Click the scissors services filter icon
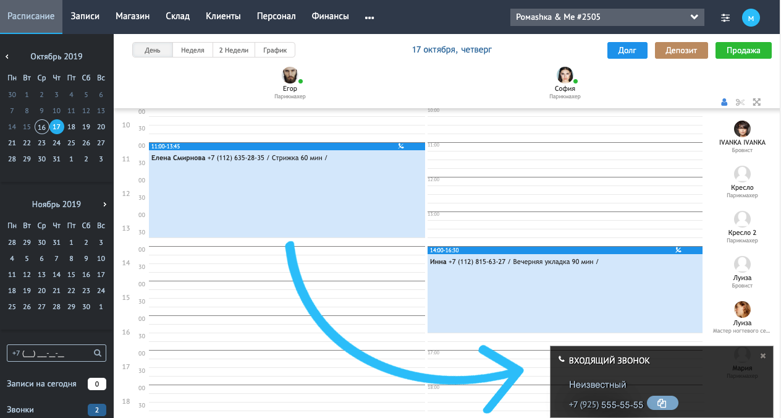 [740, 102]
